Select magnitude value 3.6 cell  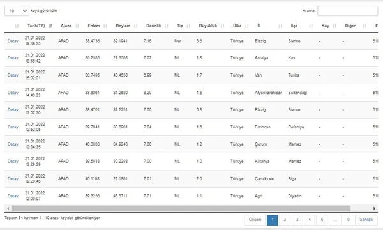tap(199, 41)
